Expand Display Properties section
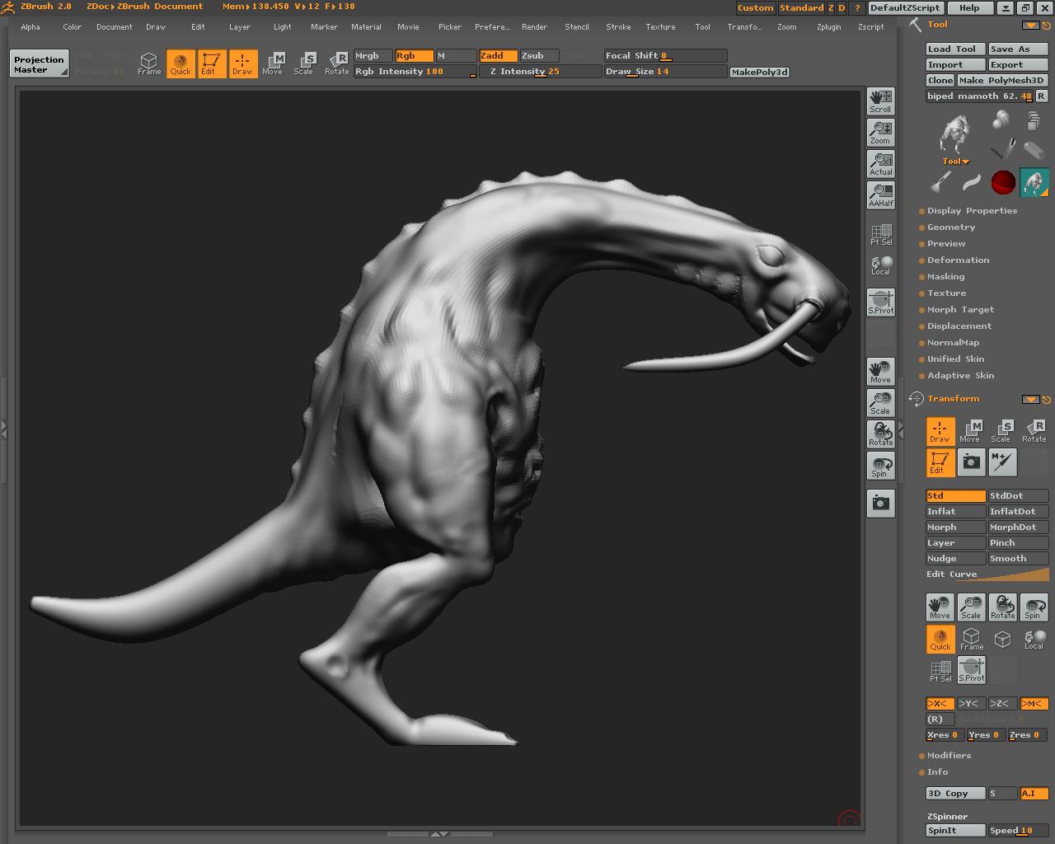The height and width of the screenshot is (844, 1055). tap(972, 211)
